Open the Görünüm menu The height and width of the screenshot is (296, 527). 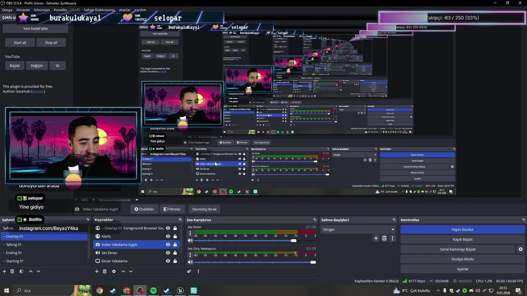pos(42,10)
